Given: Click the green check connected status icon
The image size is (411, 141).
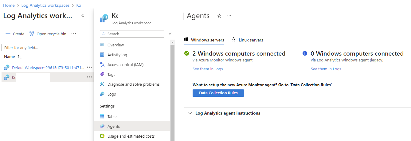Looking at the screenshot, I should (186, 53).
